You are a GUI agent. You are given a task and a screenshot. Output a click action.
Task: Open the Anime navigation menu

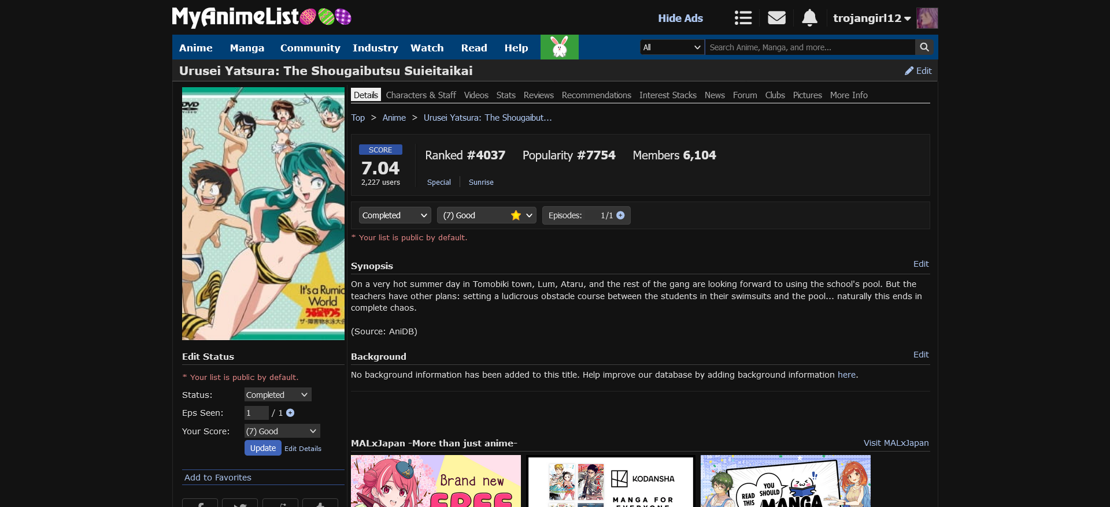coord(195,48)
